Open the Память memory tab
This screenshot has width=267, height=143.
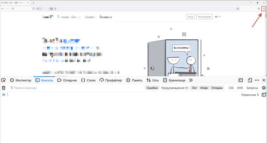tap(134, 80)
